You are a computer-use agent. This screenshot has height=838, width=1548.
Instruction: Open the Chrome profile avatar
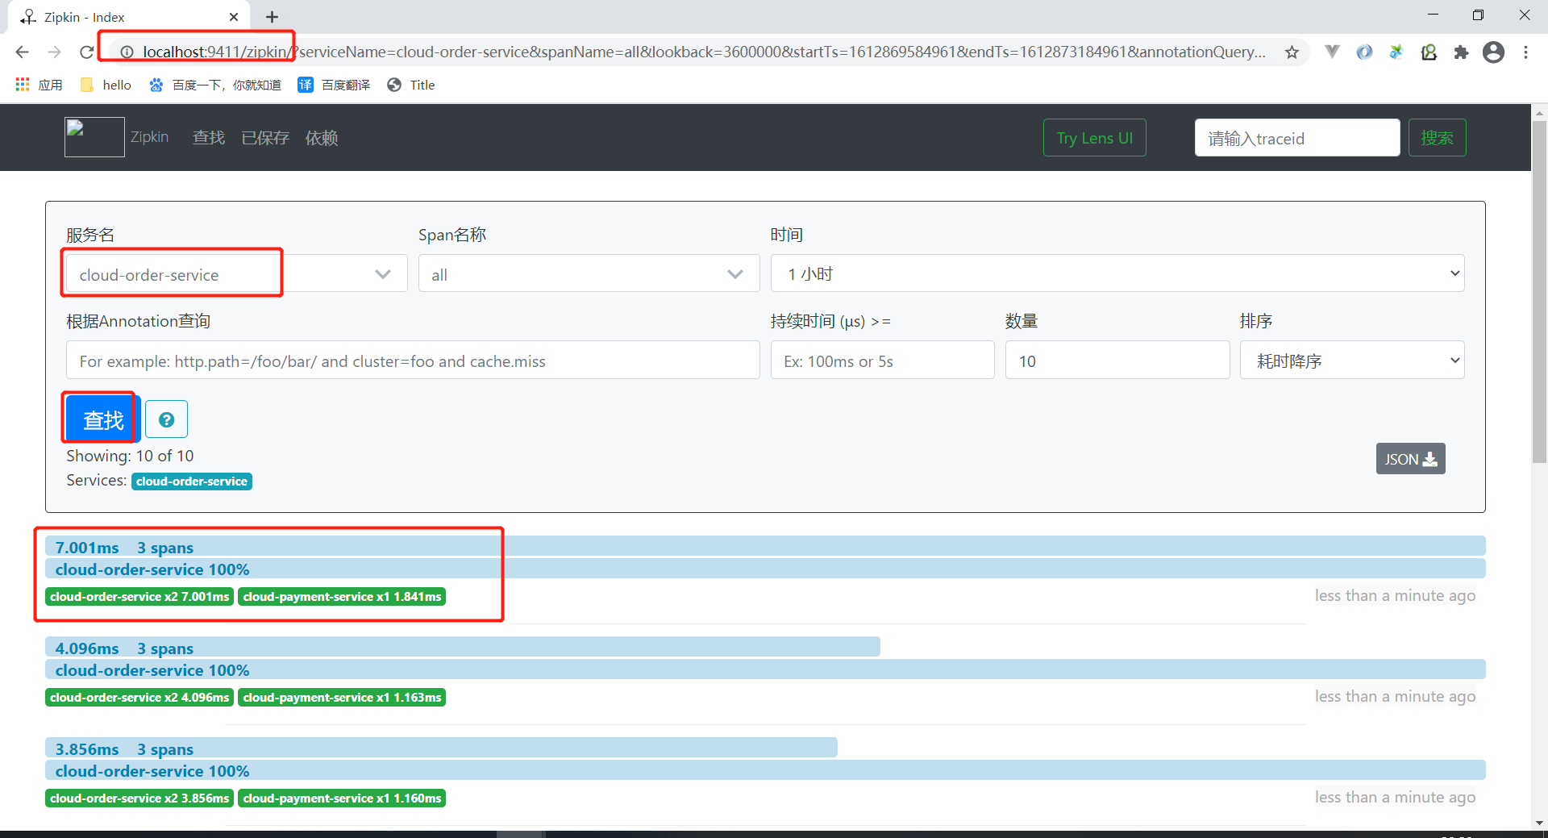tap(1493, 52)
